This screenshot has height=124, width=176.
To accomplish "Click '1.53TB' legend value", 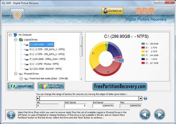I will coord(154,59).
